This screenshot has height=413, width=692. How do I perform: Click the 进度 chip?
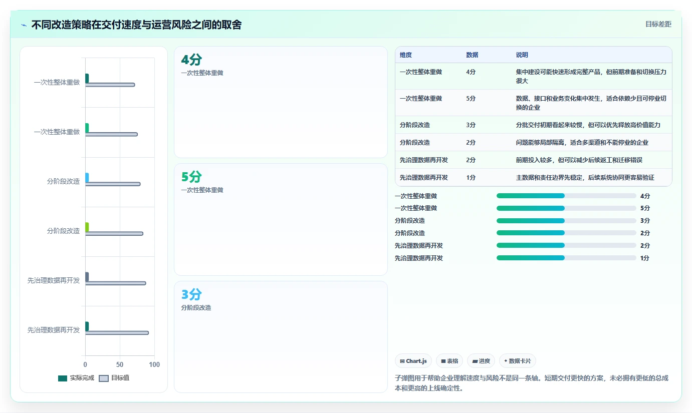(481, 361)
